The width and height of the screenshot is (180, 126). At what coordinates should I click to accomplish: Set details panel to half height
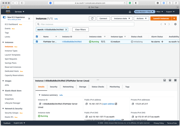170,80
